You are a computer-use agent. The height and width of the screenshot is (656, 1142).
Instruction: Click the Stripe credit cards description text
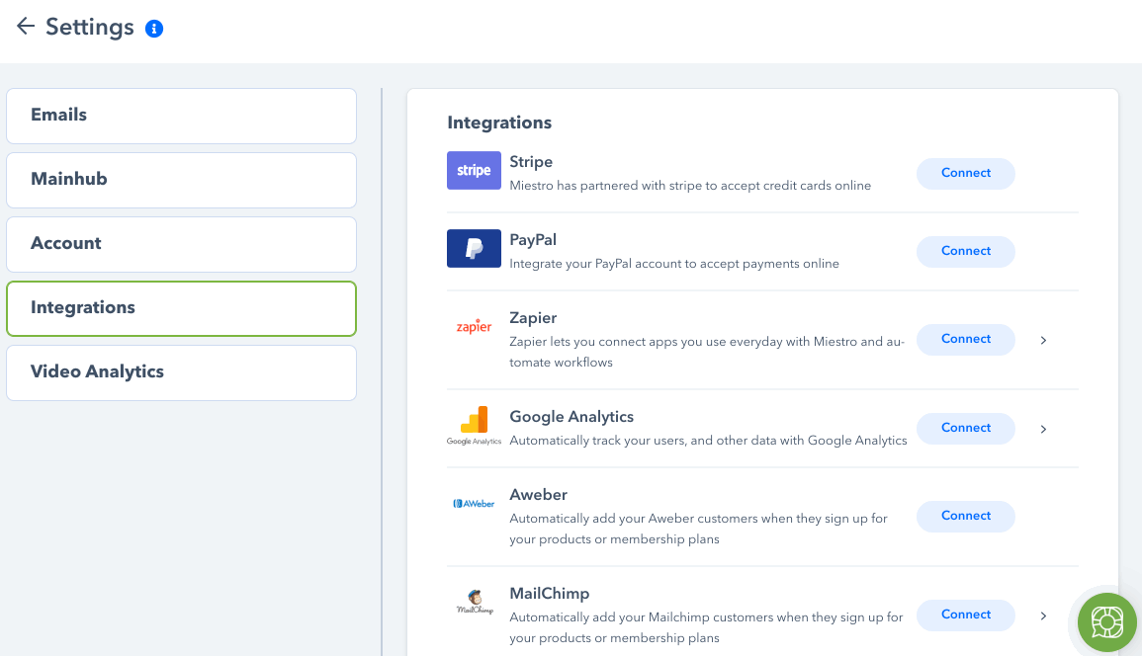(x=690, y=186)
